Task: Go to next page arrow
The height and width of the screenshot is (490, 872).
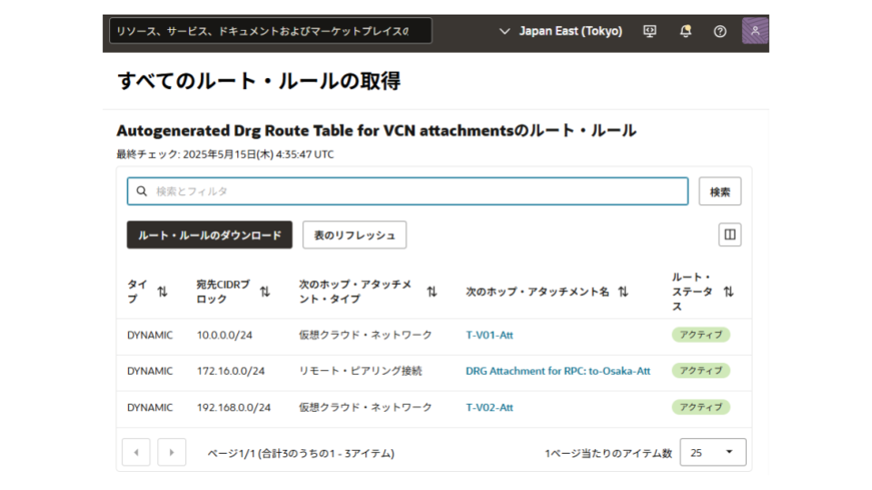Action: click(172, 452)
